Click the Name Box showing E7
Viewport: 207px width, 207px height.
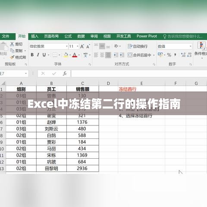tap(14, 74)
